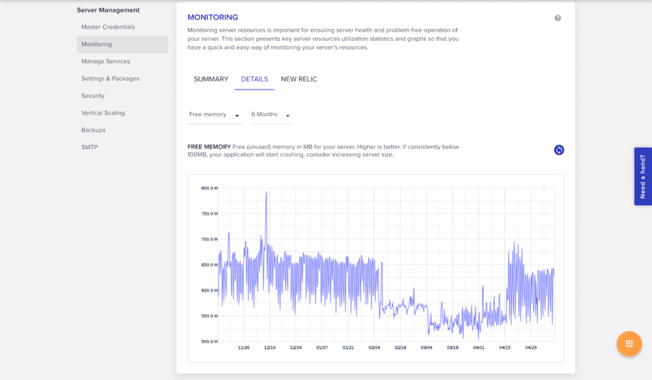The width and height of the screenshot is (652, 380).
Task: Switch to the Summary tab
Action: tap(211, 79)
